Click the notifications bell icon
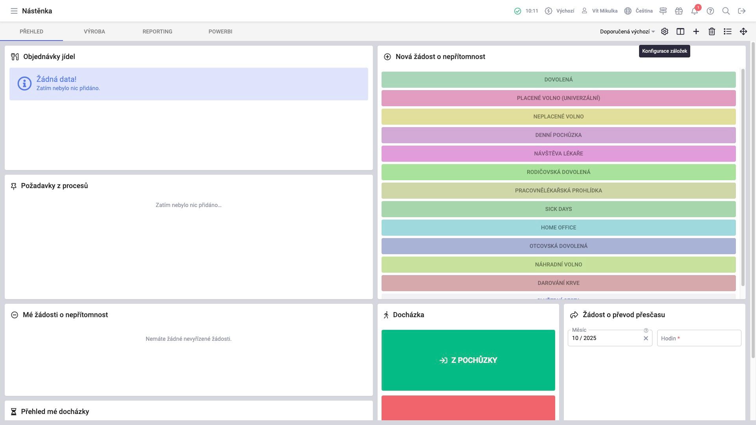Screen dimensions: 756x425 click(694, 11)
